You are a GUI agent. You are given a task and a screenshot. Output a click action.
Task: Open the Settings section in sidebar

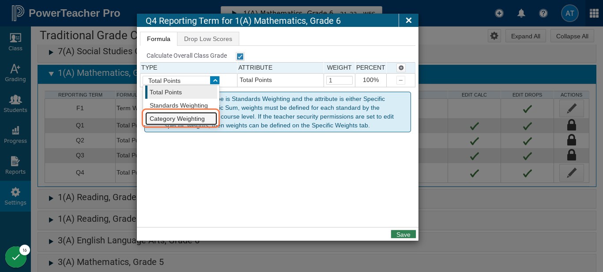click(x=15, y=196)
